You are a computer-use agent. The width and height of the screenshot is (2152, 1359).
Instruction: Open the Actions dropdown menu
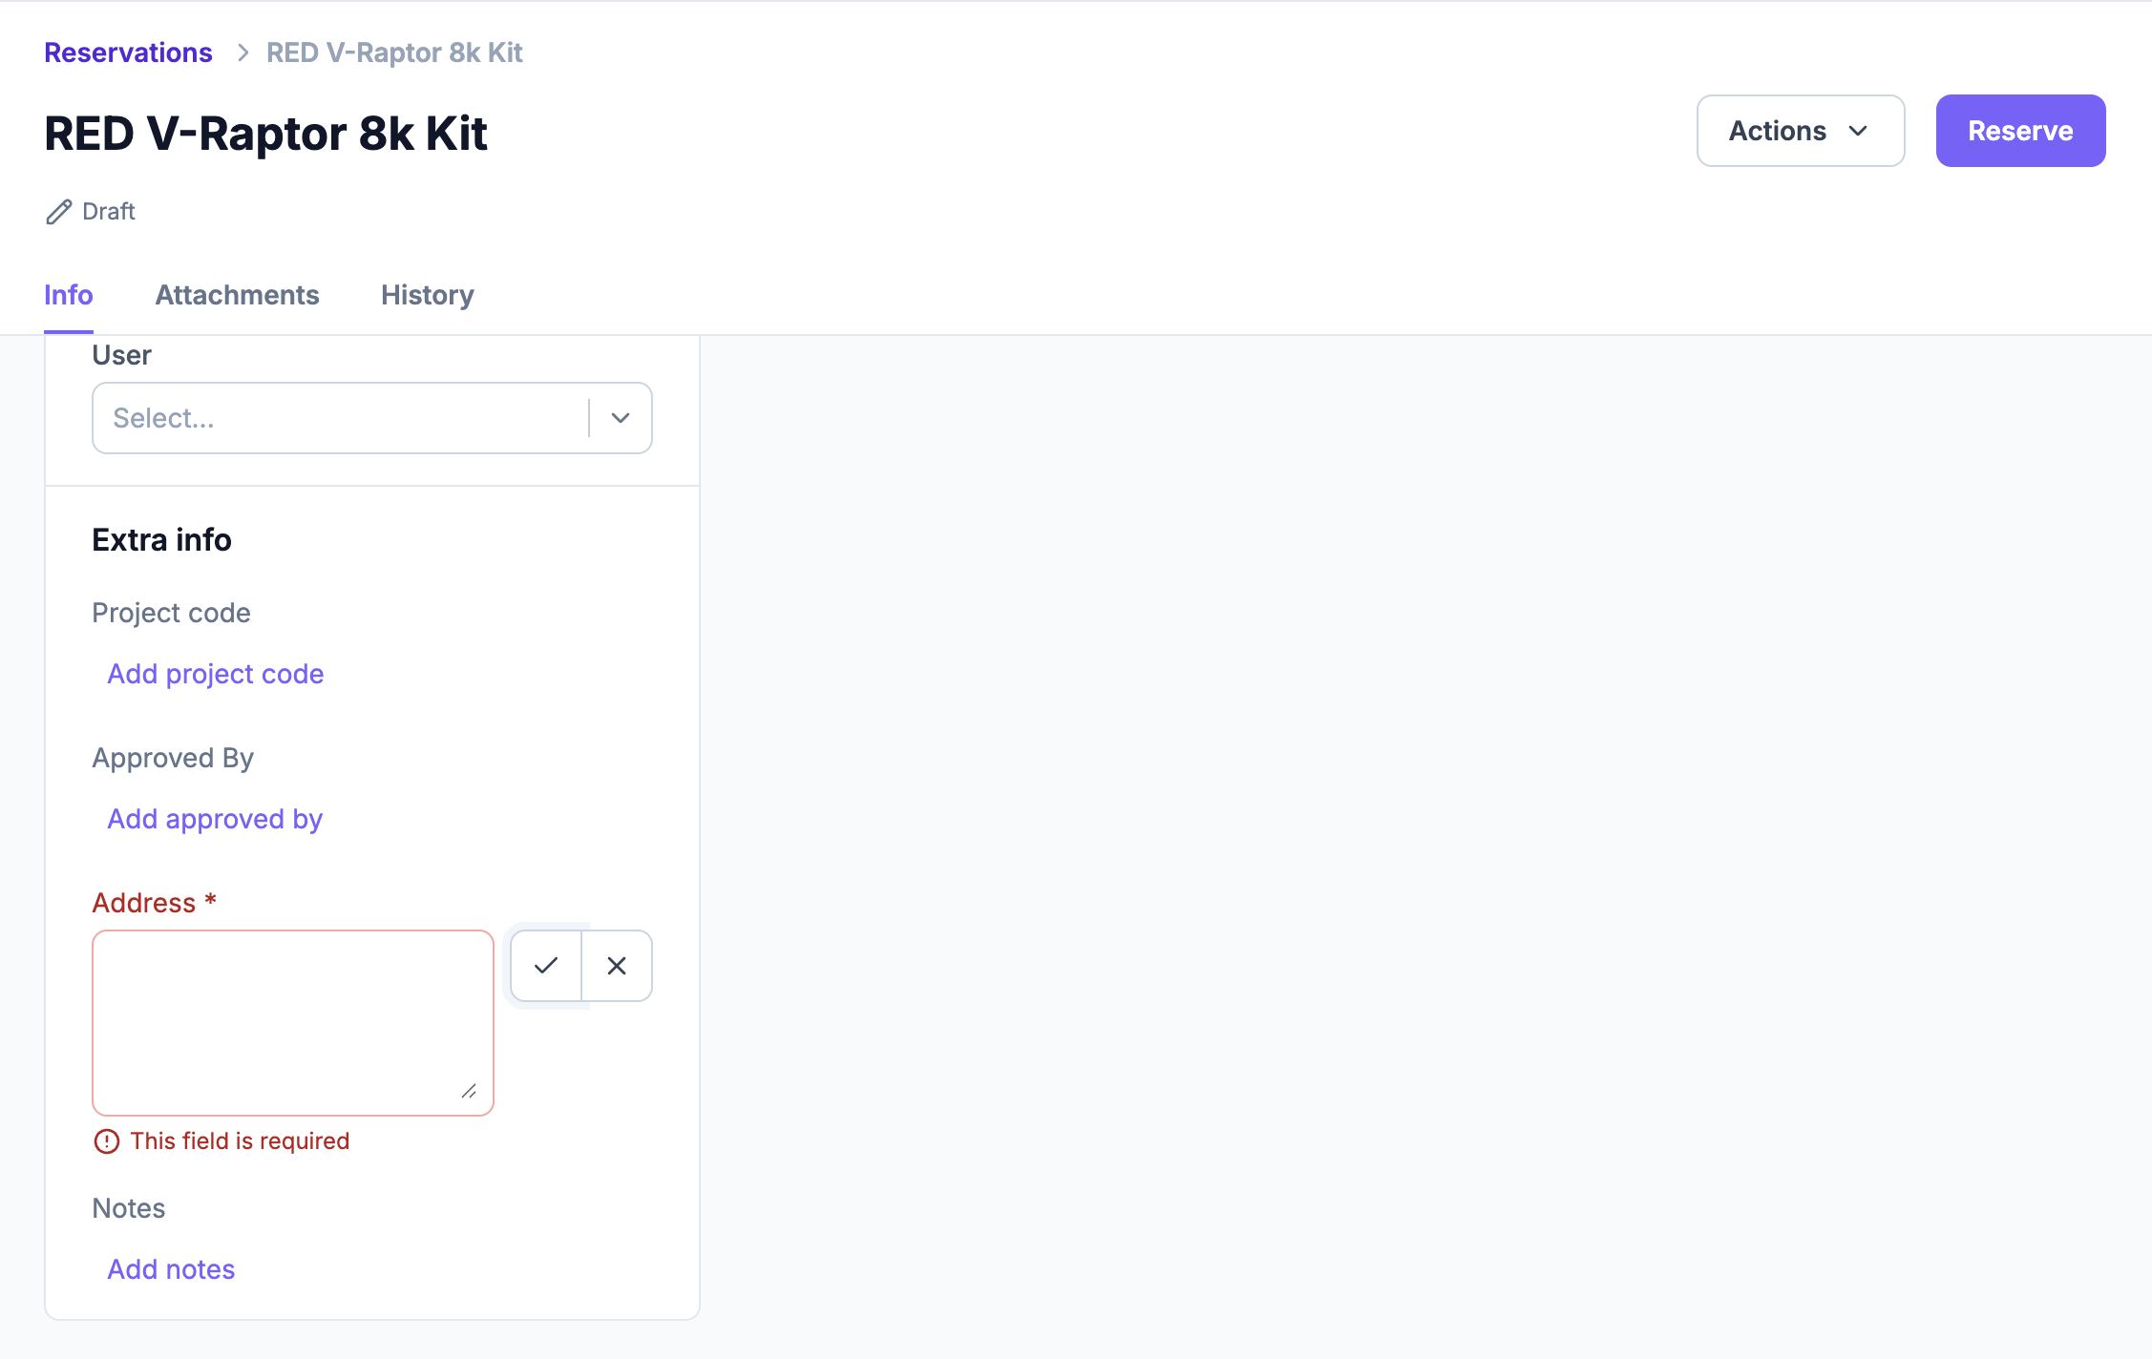point(1801,131)
